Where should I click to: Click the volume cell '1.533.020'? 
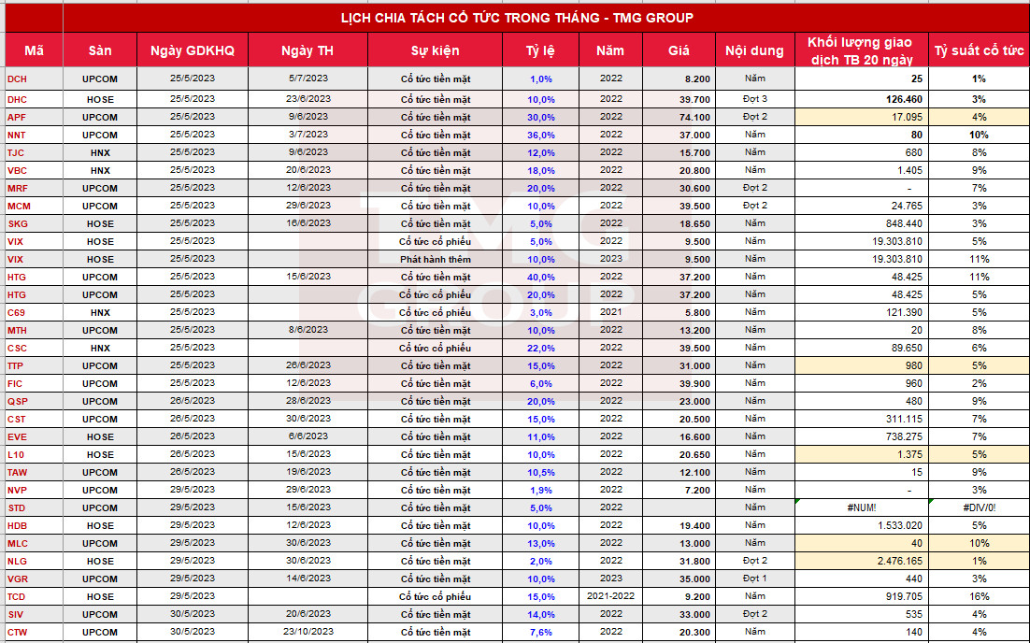point(861,525)
